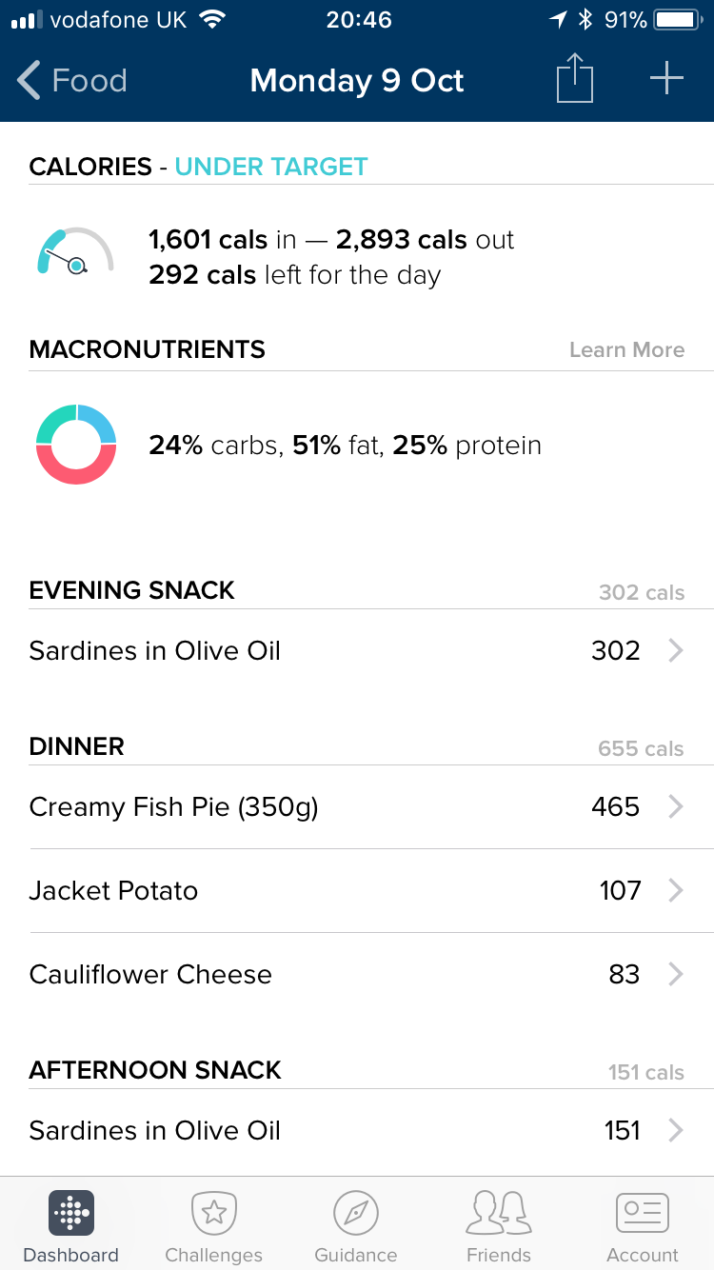This screenshot has height=1270, width=714.
Task: Tap the Dinner section header
Action: tap(77, 746)
